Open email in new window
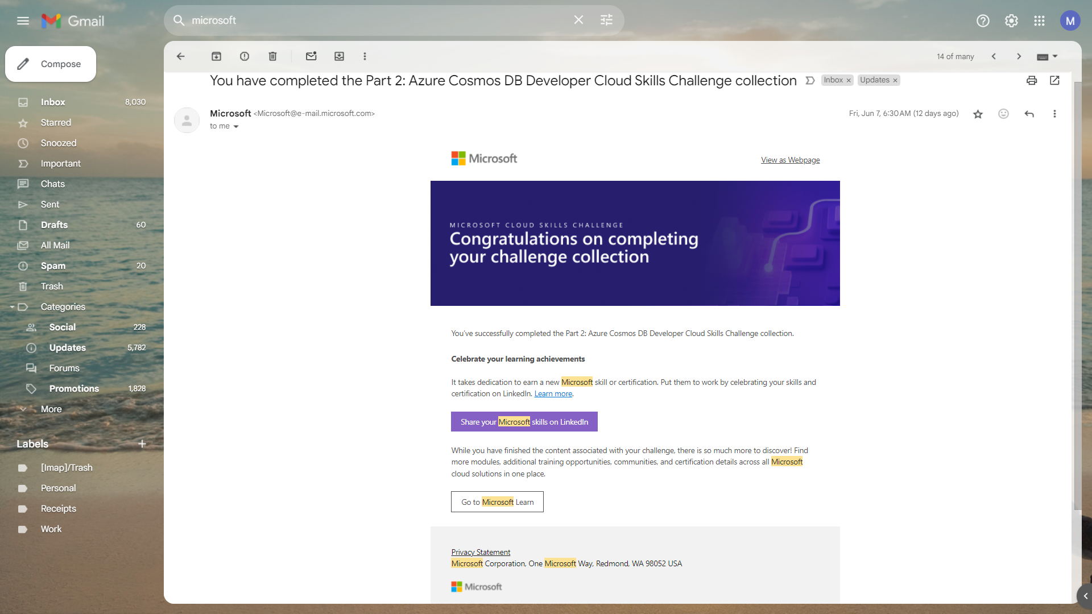 coord(1054,80)
